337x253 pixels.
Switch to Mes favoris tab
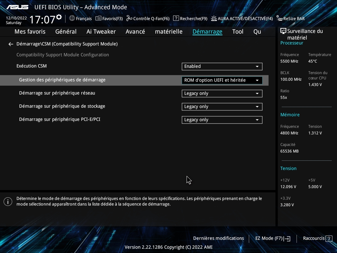(30, 32)
